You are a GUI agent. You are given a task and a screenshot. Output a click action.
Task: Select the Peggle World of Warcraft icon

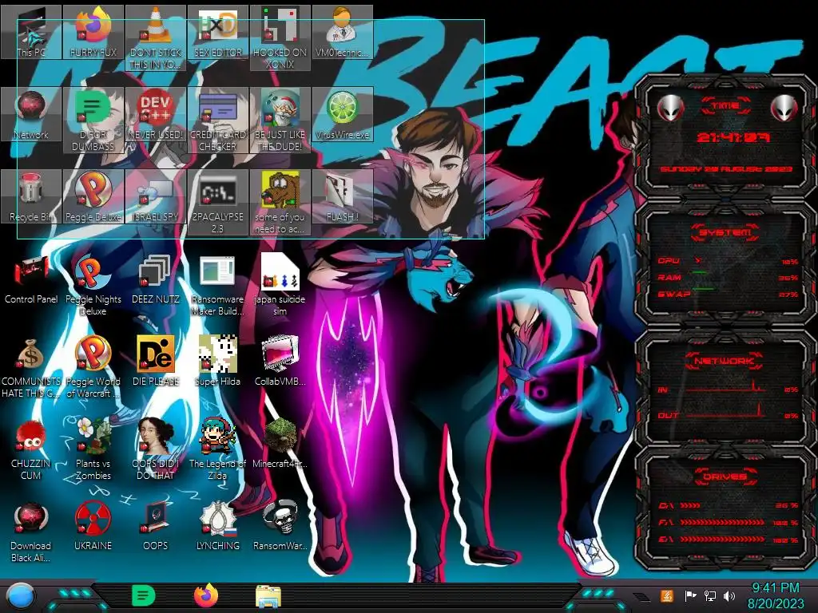pos(93,366)
